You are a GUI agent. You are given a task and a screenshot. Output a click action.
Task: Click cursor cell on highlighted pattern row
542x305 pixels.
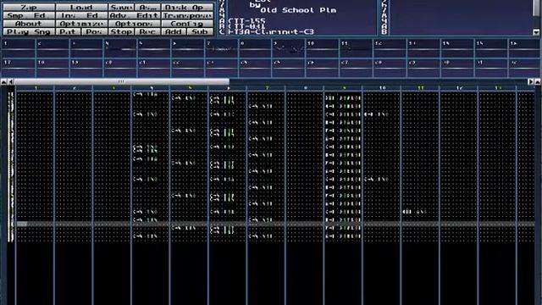coord(22,224)
